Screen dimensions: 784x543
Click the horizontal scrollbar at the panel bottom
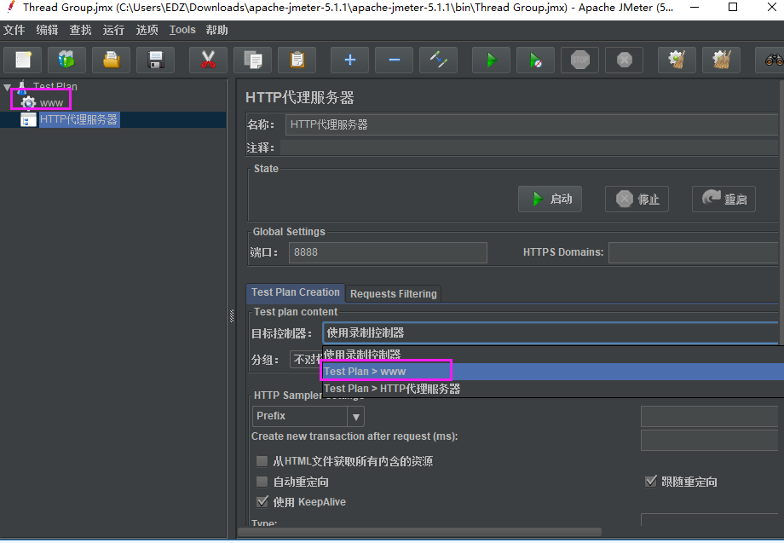click(419, 532)
